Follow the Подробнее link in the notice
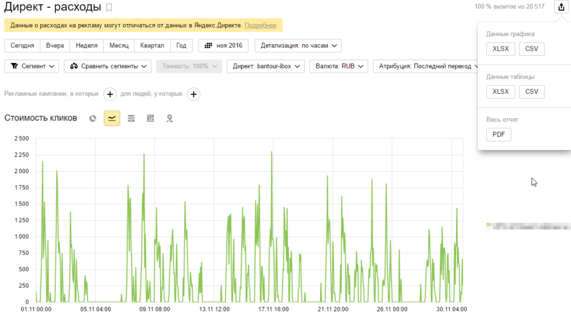 [x=260, y=25]
